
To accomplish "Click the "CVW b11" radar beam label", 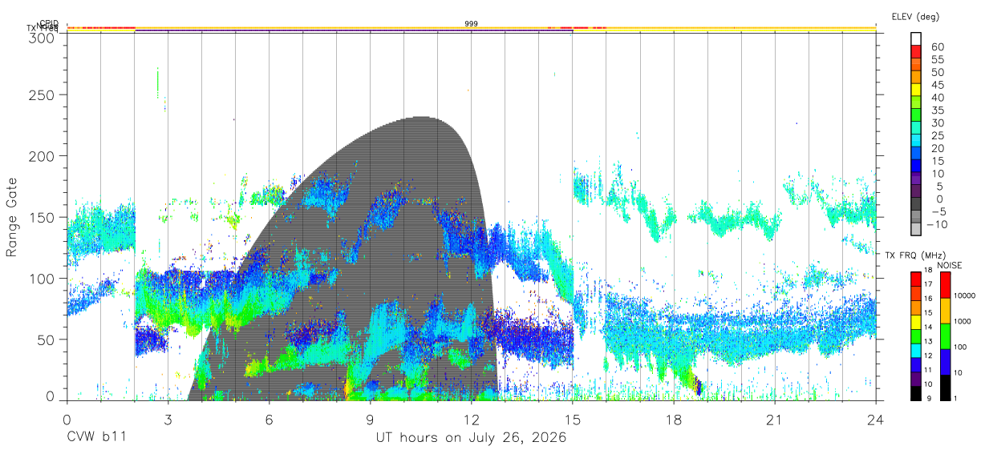I will 96,438.
